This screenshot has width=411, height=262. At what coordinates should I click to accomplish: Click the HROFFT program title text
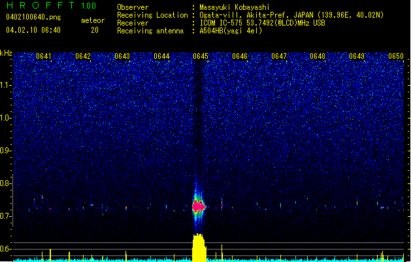click(41, 5)
